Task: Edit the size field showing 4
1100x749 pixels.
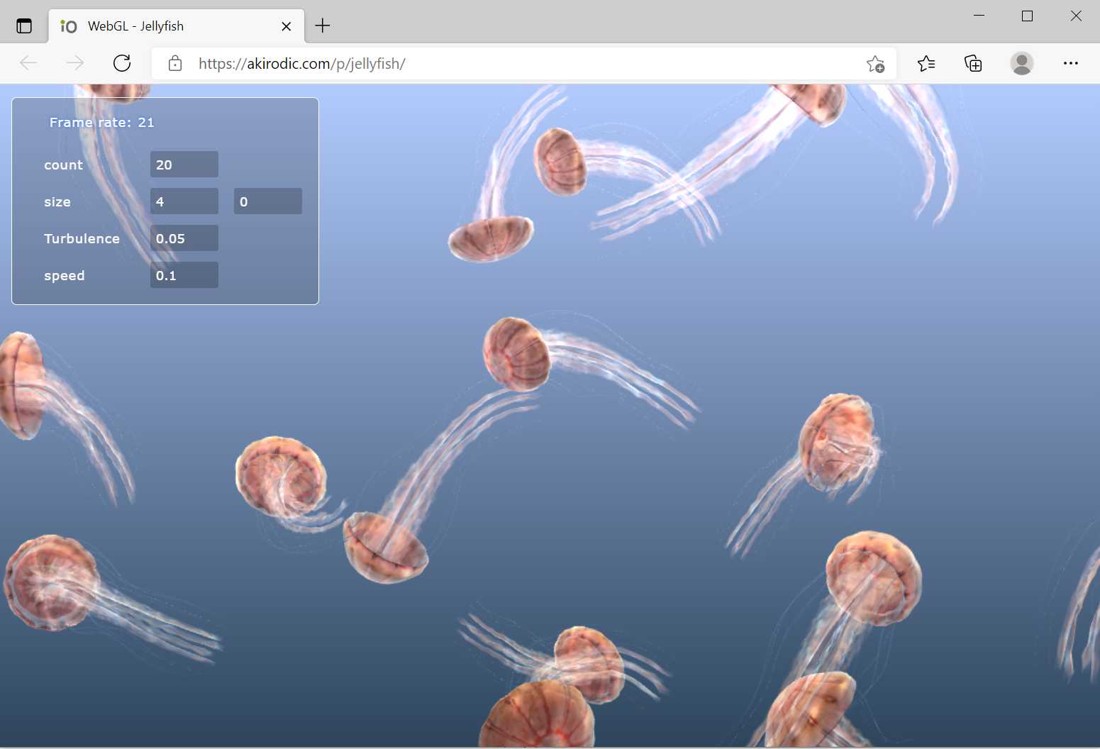Action: point(184,201)
